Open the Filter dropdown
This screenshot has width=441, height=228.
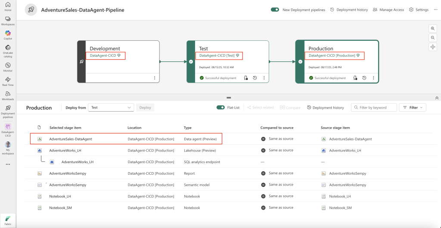click(413, 108)
